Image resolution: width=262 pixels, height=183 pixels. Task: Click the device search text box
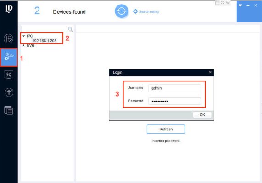pyautogui.click(x=44, y=29)
